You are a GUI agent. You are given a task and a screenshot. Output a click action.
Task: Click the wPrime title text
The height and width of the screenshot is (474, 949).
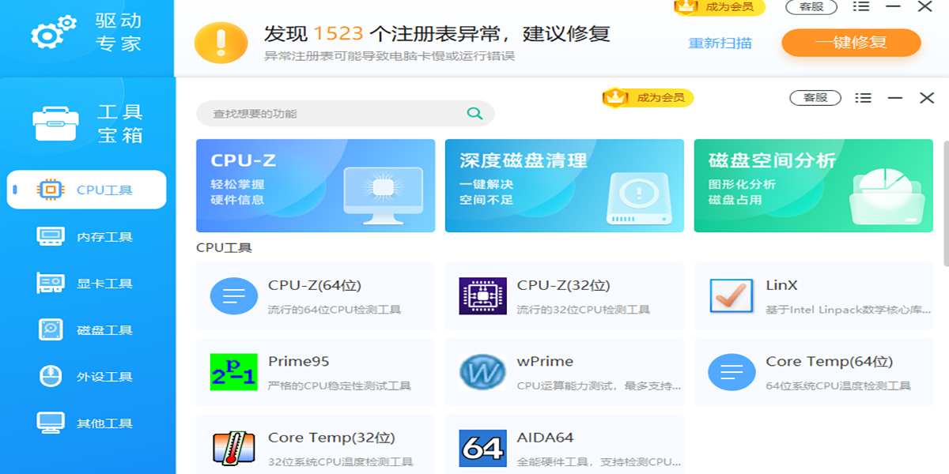pyautogui.click(x=545, y=362)
